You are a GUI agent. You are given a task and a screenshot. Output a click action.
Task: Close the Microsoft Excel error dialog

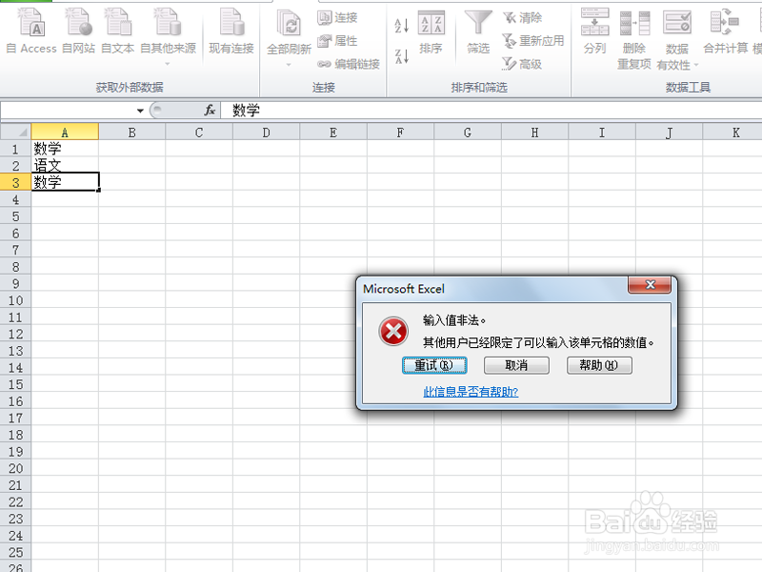650,285
